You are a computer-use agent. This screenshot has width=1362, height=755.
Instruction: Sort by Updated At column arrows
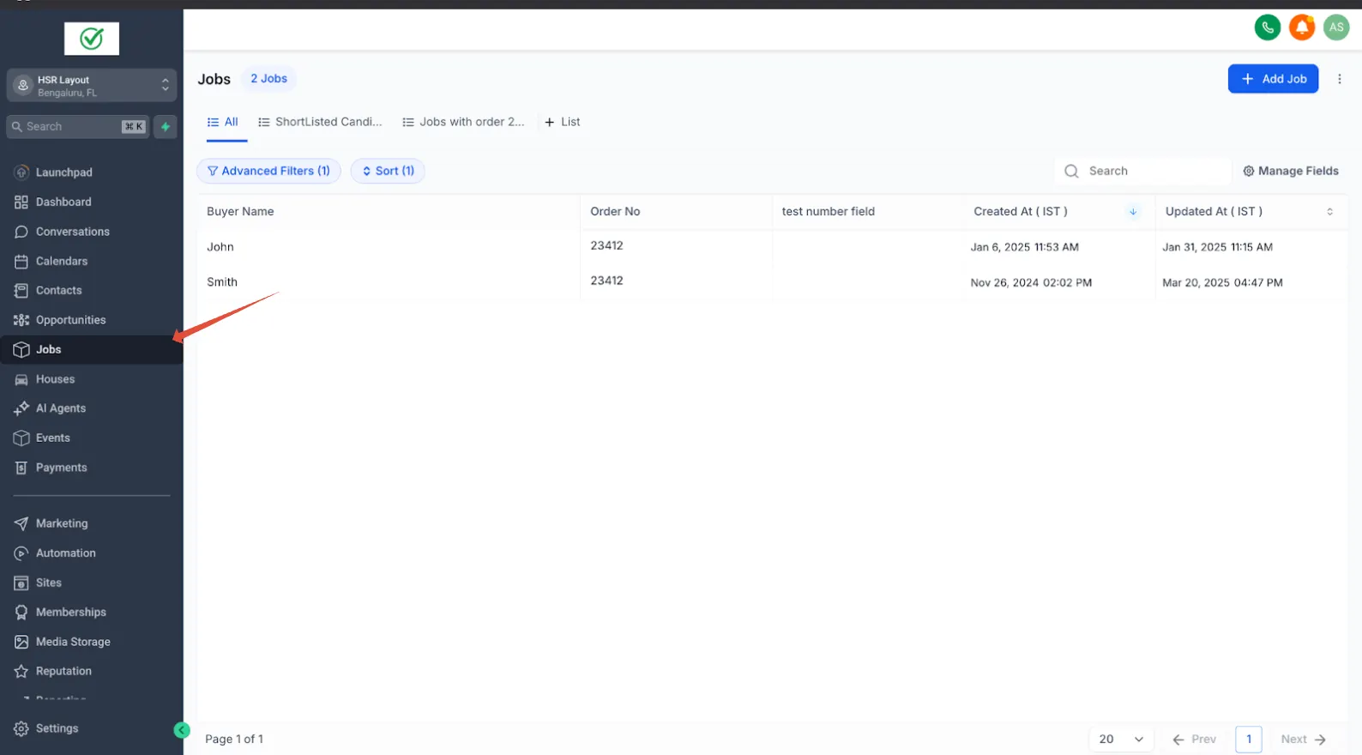[x=1329, y=212]
